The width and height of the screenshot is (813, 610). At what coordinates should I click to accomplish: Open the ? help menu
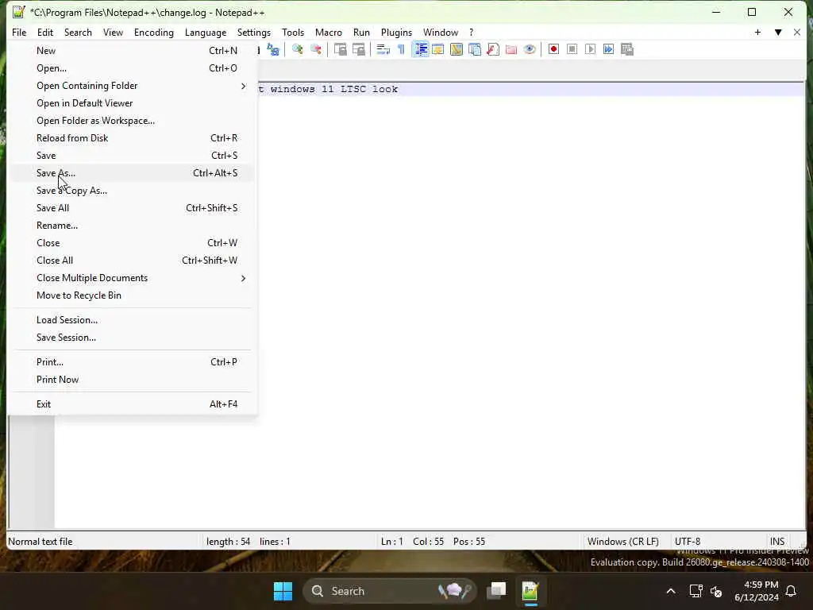472,32
